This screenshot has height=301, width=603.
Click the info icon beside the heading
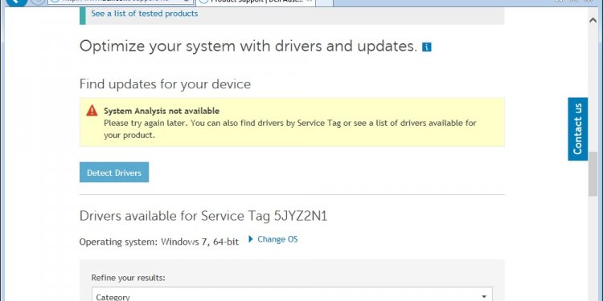tap(426, 47)
